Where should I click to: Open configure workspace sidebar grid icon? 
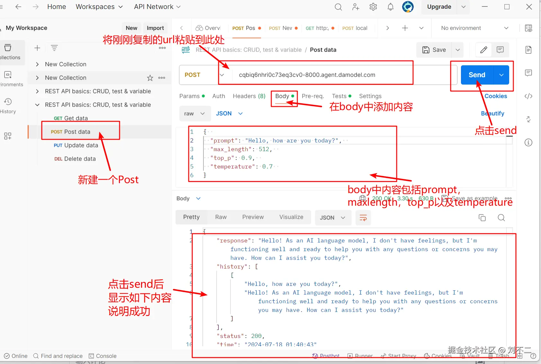point(8,136)
